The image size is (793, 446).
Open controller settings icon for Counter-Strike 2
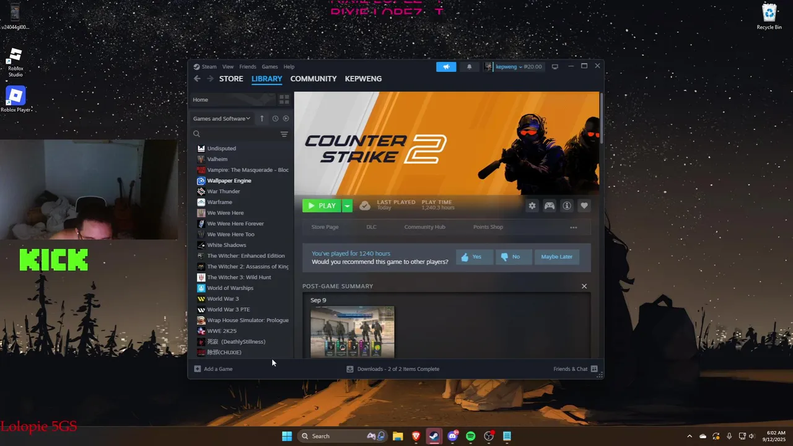550,206
